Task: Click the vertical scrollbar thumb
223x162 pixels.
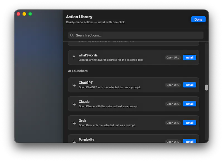Action: pyautogui.click(x=206, y=87)
